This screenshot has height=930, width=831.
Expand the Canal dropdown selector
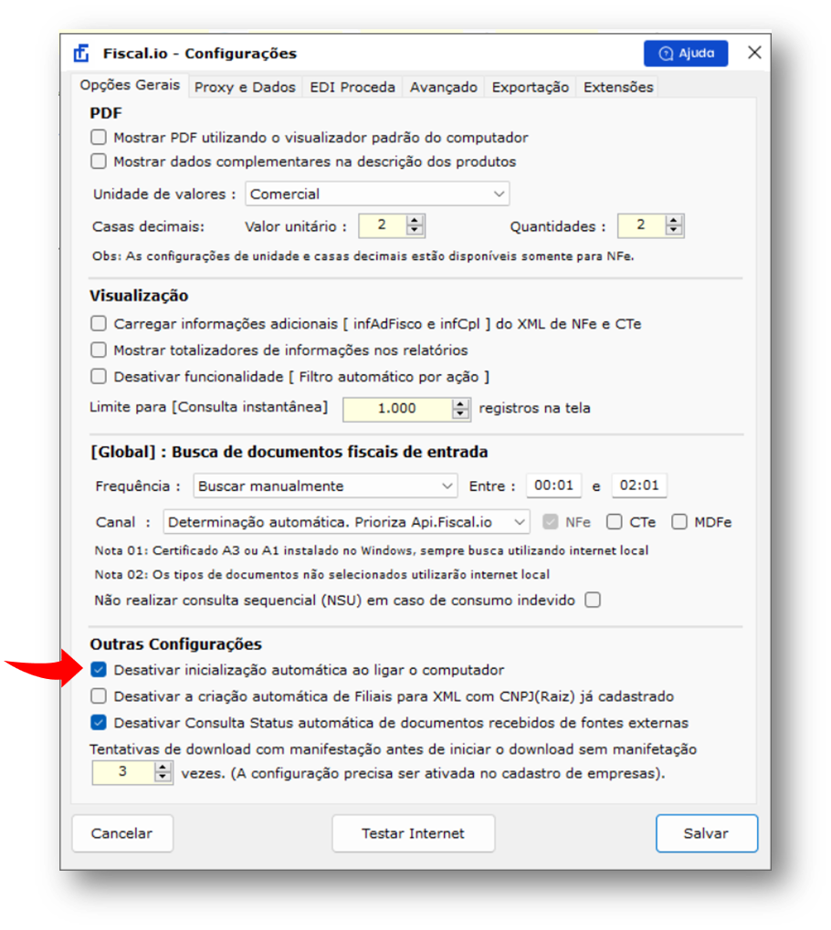[x=347, y=522]
